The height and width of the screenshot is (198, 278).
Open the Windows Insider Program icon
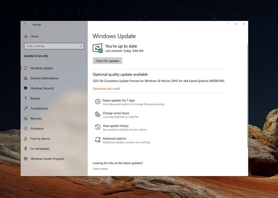pyautogui.click(x=26, y=159)
